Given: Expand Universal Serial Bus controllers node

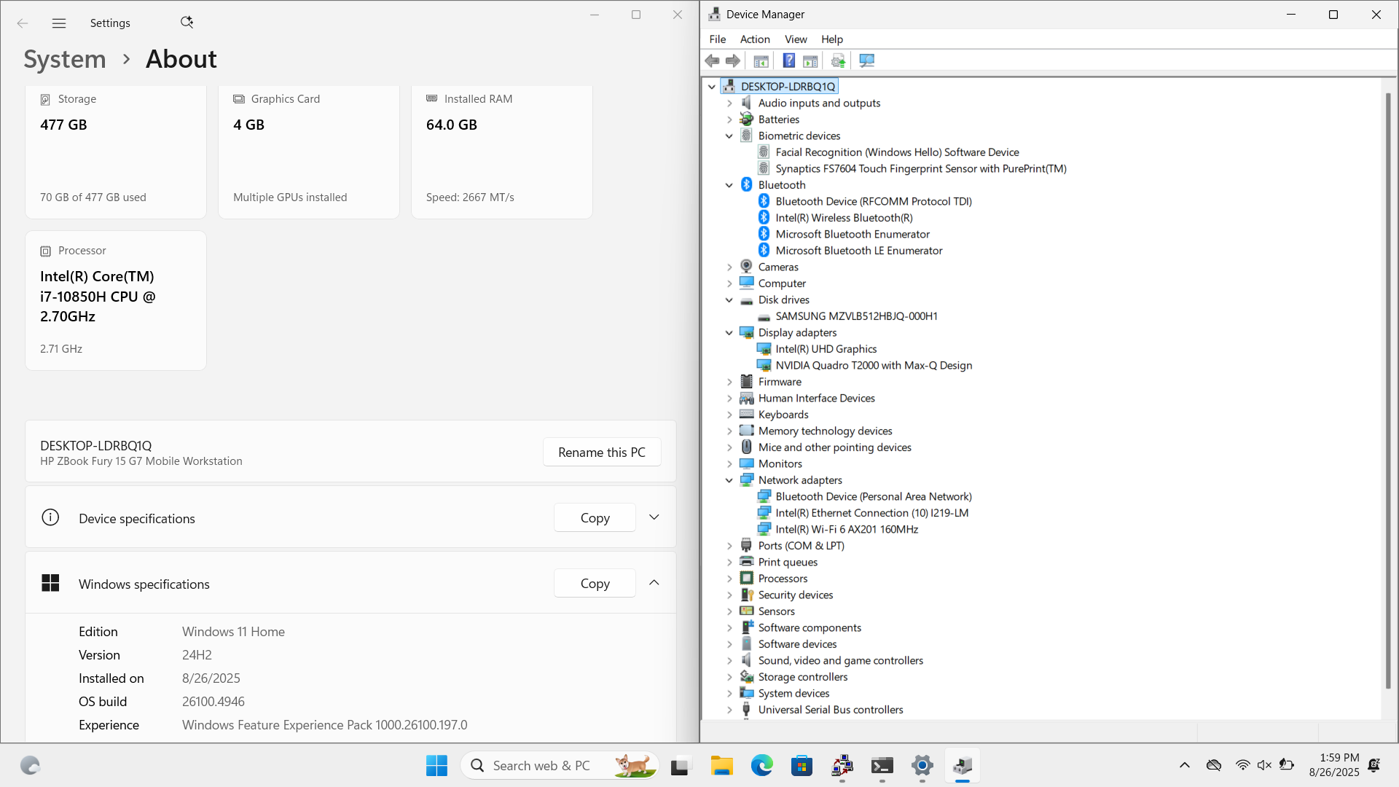Looking at the screenshot, I should coord(729,710).
